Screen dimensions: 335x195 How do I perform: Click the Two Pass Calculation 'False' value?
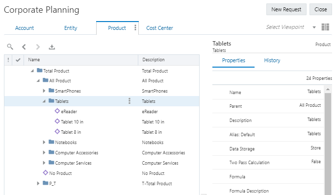coord(316,162)
